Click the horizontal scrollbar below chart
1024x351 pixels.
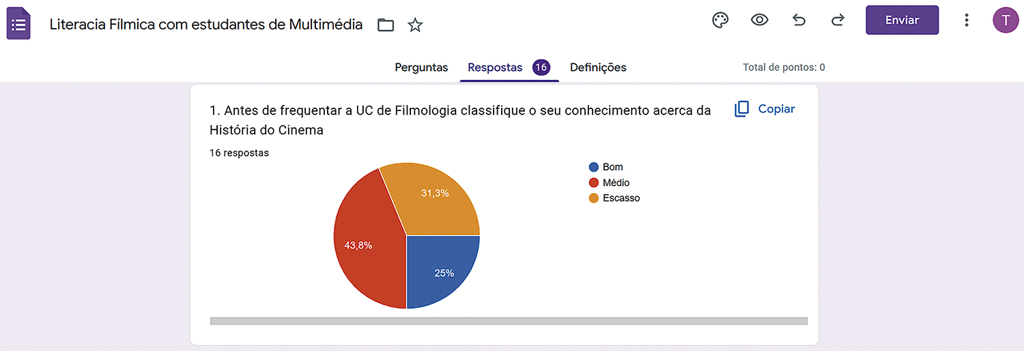point(509,321)
